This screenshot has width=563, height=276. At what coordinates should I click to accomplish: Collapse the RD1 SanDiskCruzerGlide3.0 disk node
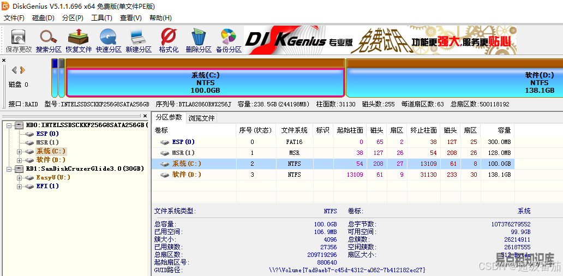tap(9, 169)
